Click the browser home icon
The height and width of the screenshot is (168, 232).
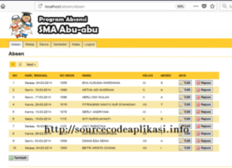3,6
